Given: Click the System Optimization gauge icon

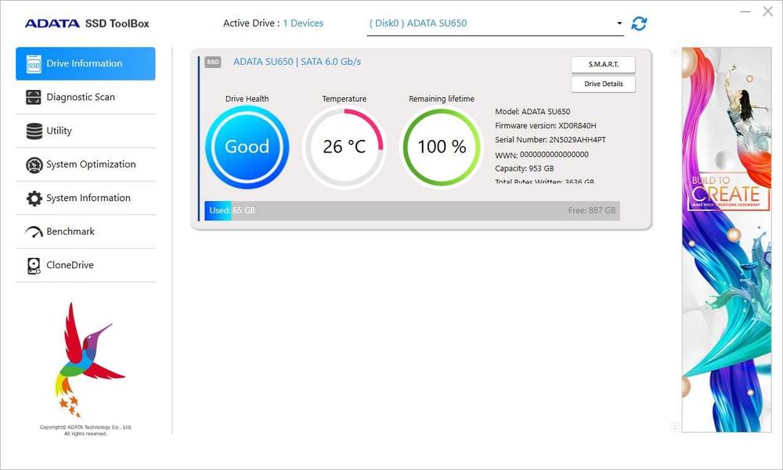Looking at the screenshot, I should pos(34,165).
